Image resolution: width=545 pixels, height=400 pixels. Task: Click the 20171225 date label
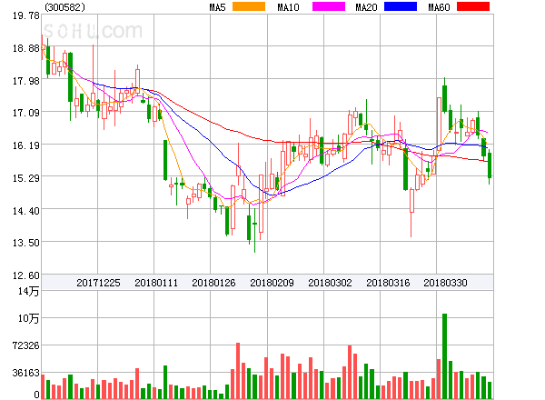coord(98,283)
